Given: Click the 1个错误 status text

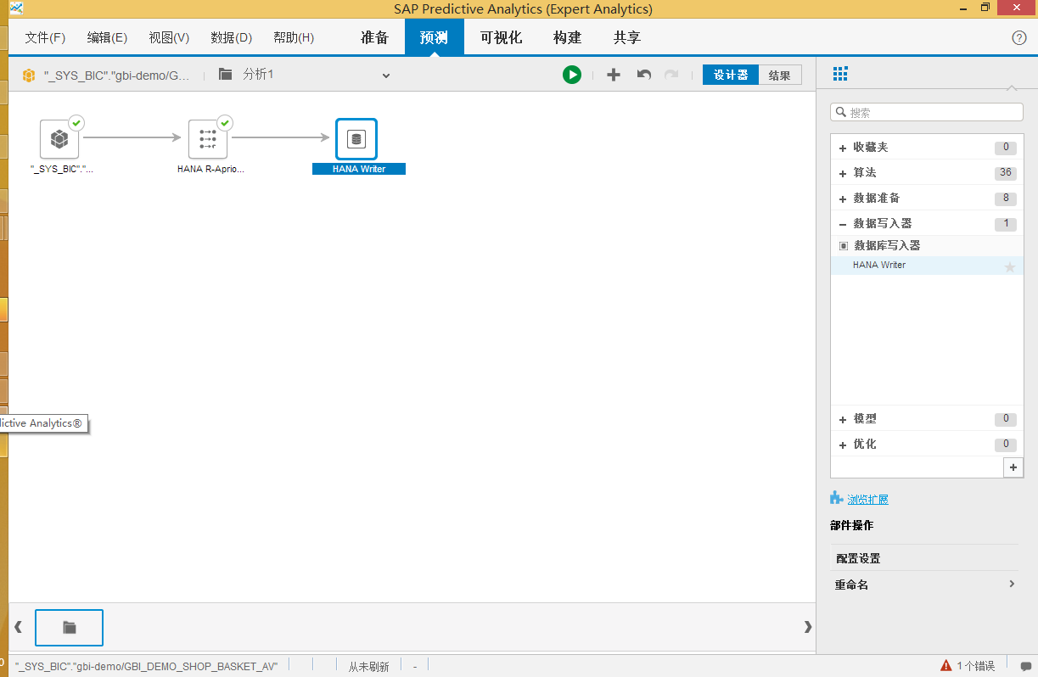Looking at the screenshot, I should coord(975,666).
